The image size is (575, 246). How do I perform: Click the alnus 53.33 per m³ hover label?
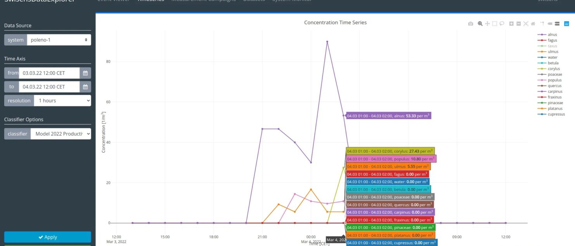(x=388, y=115)
